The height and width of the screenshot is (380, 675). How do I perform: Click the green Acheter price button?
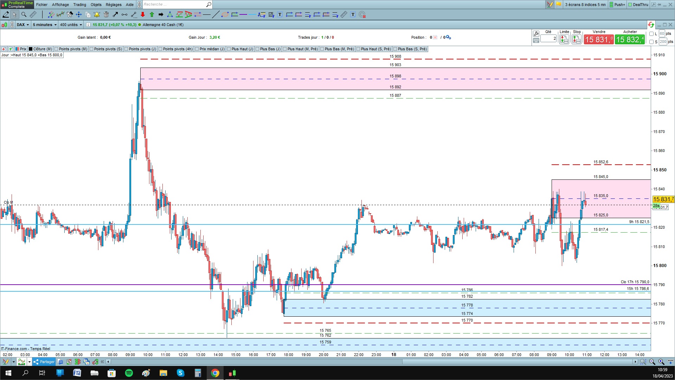[630, 39]
